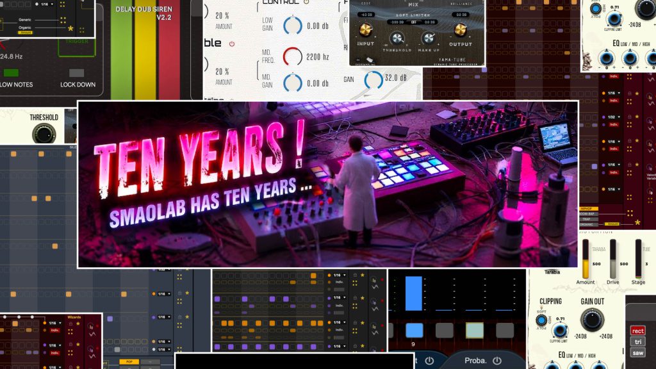This screenshot has width=656, height=369.
Task: Select the POP tab in dark-blue sequencer
Action: coord(129,361)
